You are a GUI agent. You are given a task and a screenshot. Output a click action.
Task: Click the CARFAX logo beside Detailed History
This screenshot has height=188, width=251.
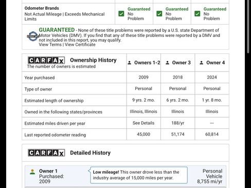[46, 153]
